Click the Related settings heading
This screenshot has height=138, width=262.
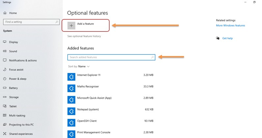(225, 20)
